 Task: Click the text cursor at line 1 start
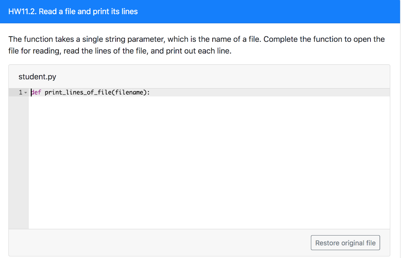(31, 92)
